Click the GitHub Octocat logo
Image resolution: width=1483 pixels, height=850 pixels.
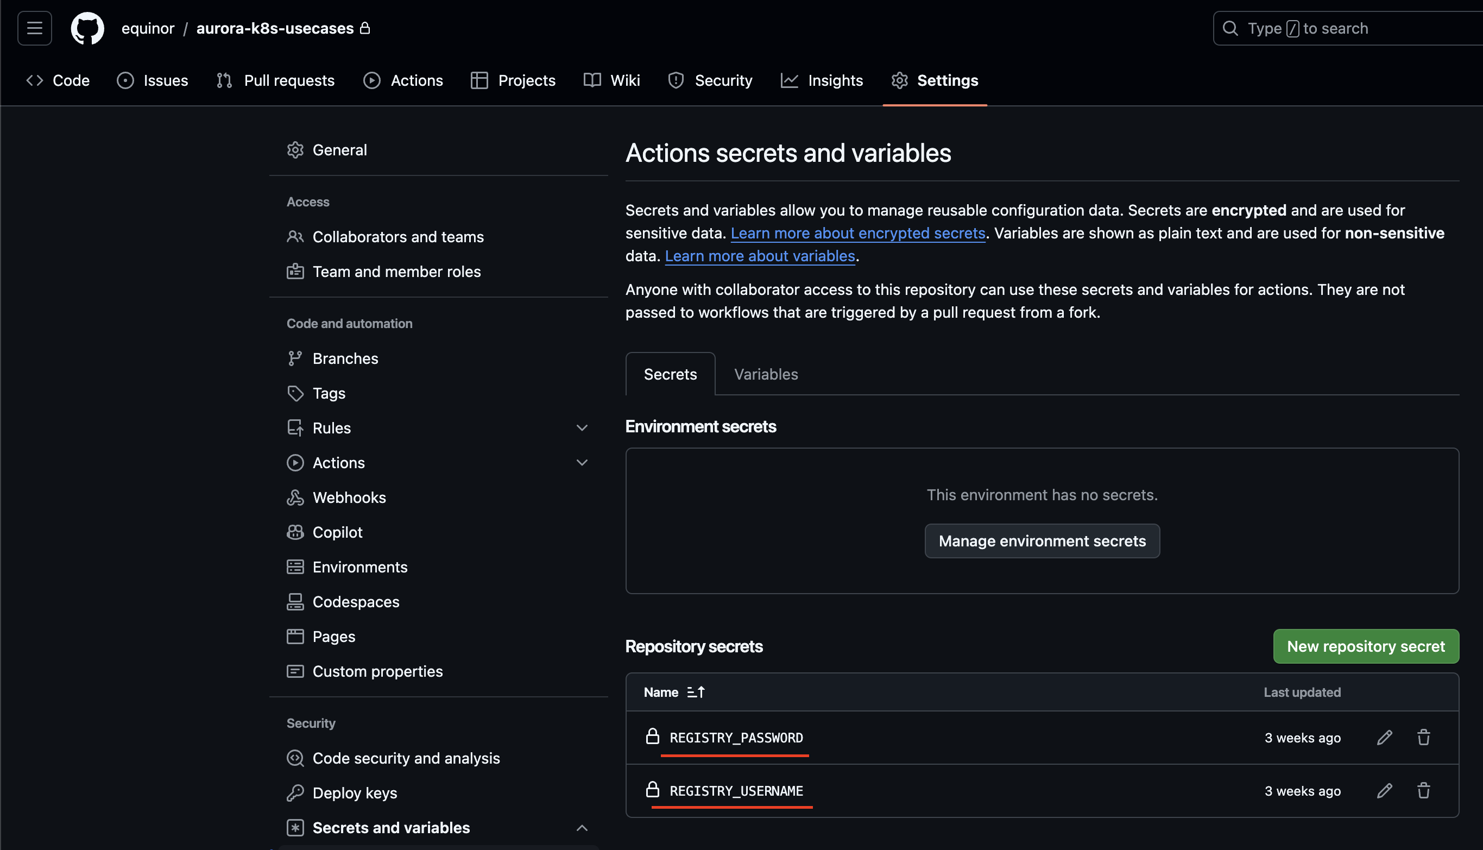click(x=87, y=28)
